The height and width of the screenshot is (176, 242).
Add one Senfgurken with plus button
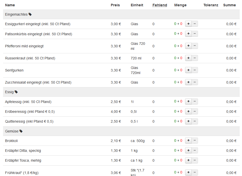click(188, 70)
